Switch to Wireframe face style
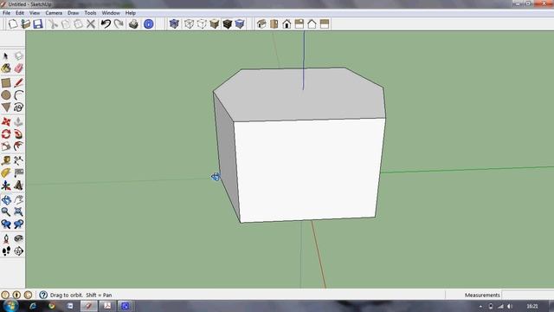Viewport: 554px width, 312px height. (x=189, y=23)
